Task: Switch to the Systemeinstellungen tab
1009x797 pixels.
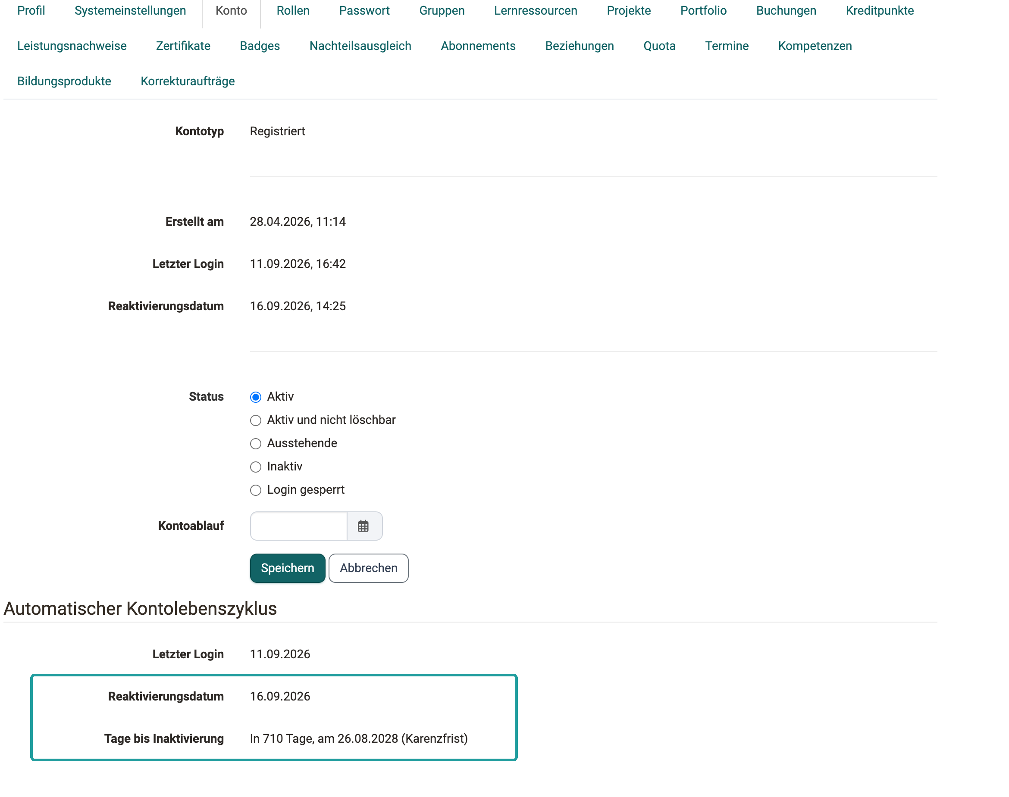Action: click(130, 11)
